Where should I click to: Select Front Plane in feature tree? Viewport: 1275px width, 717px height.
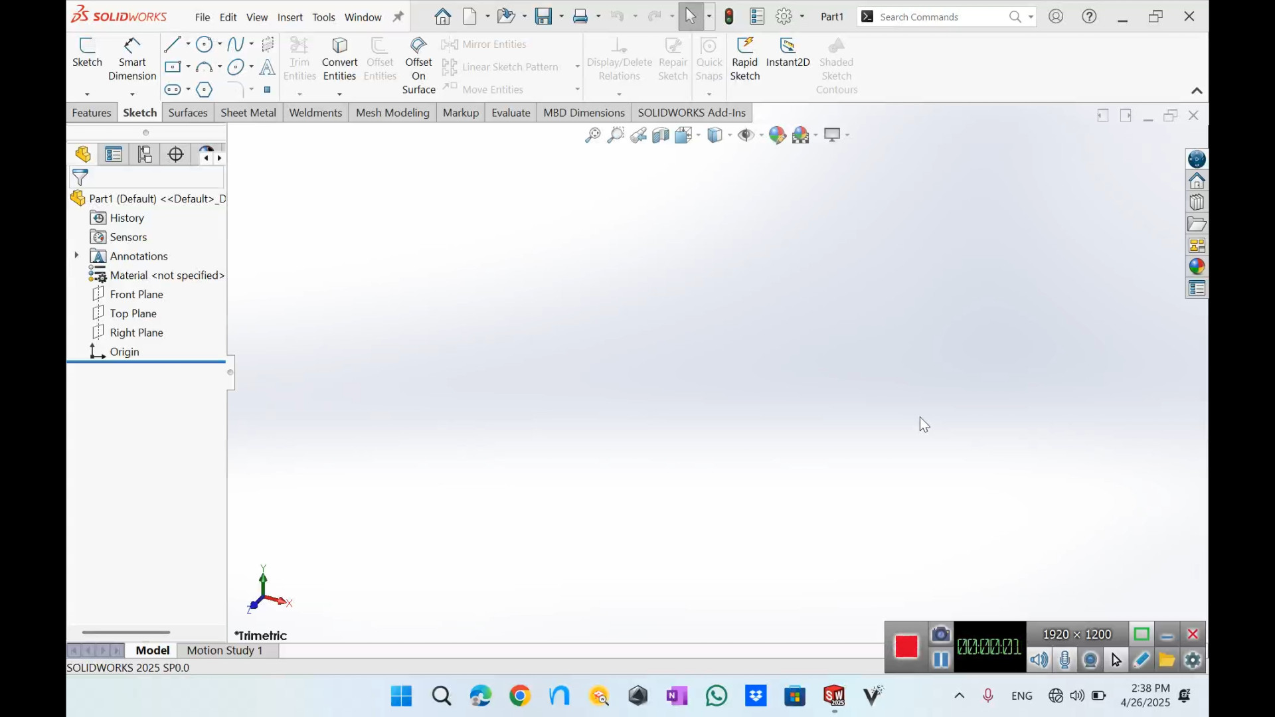(136, 295)
